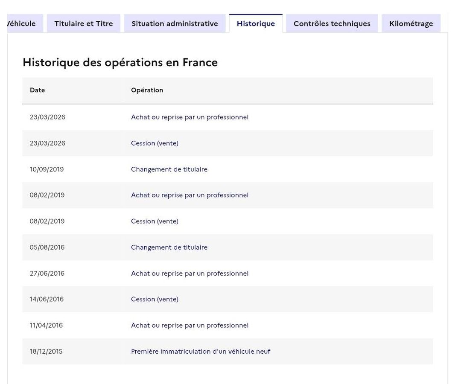Image resolution: width=455 pixels, height=384 pixels.
Task: Open the Situation administrative tab
Action: [175, 23]
